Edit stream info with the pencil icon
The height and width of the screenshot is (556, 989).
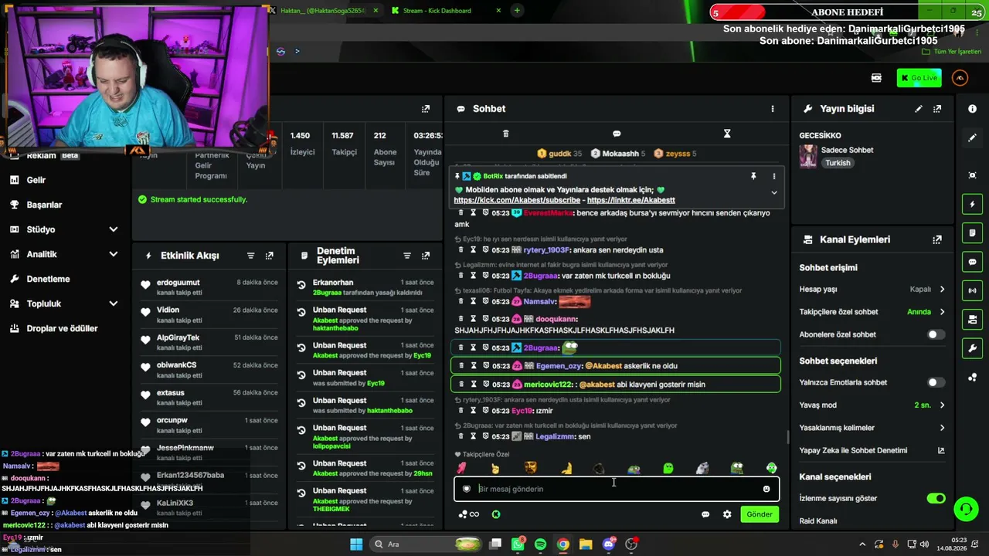pos(919,109)
